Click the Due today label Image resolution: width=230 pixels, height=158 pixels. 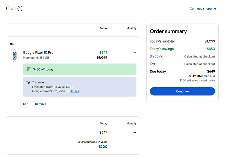[x=158, y=72]
